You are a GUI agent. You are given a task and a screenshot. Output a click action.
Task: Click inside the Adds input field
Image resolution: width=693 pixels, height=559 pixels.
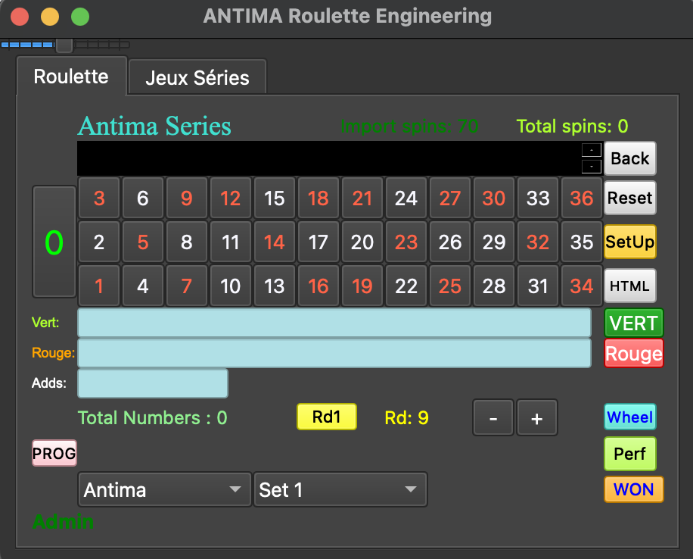(151, 383)
